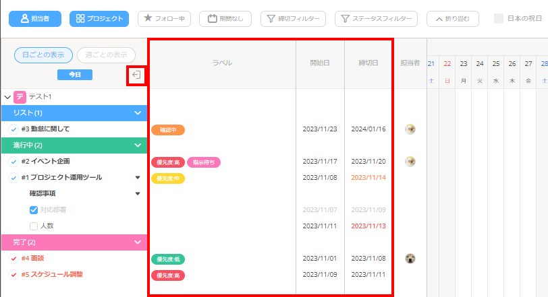Toggle the フォロー中 star filter
The height and width of the screenshot is (297, 548).
[164, 18]
